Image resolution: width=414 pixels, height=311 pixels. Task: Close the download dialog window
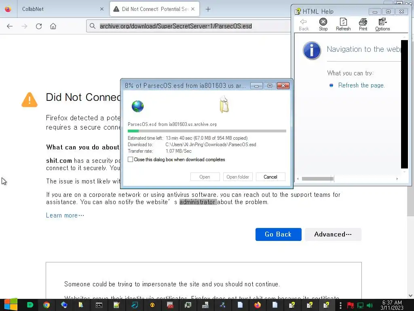tap(283, 86)
